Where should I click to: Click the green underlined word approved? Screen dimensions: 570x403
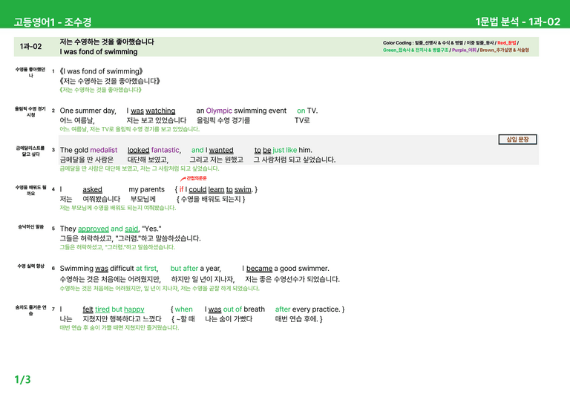coord(94,229)
